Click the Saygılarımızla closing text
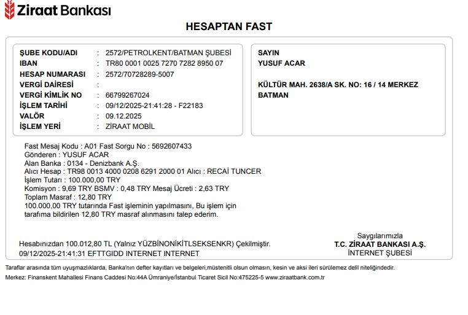The image size is (468, 315). coord(380,236)
